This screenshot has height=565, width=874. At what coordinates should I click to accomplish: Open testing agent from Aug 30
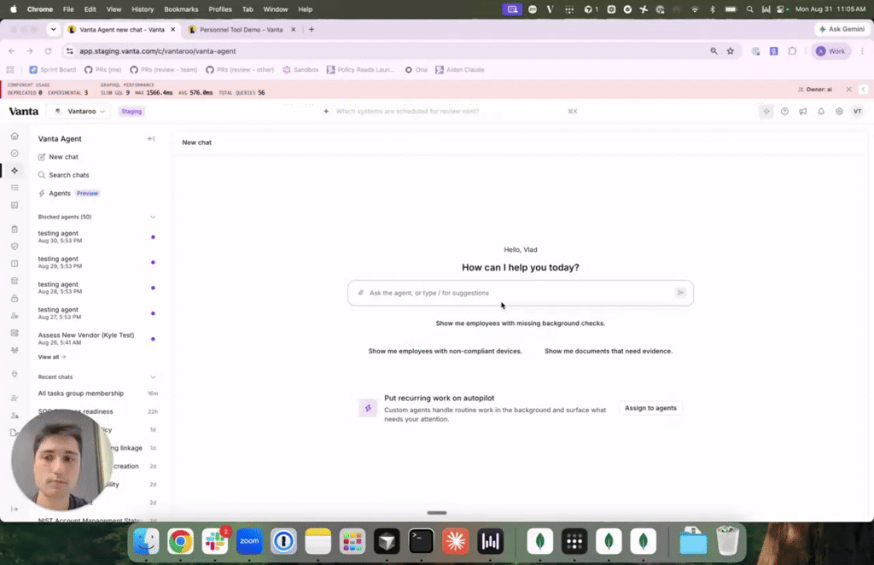tap(96, 236)
